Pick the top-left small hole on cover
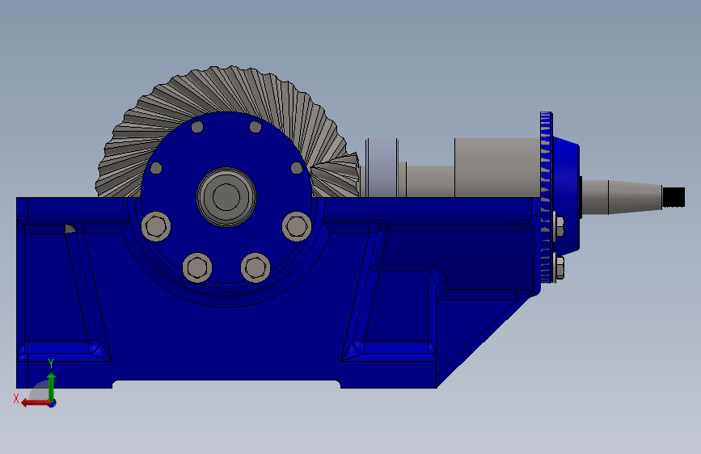701x454 pixels. click(x=197, y=127)
